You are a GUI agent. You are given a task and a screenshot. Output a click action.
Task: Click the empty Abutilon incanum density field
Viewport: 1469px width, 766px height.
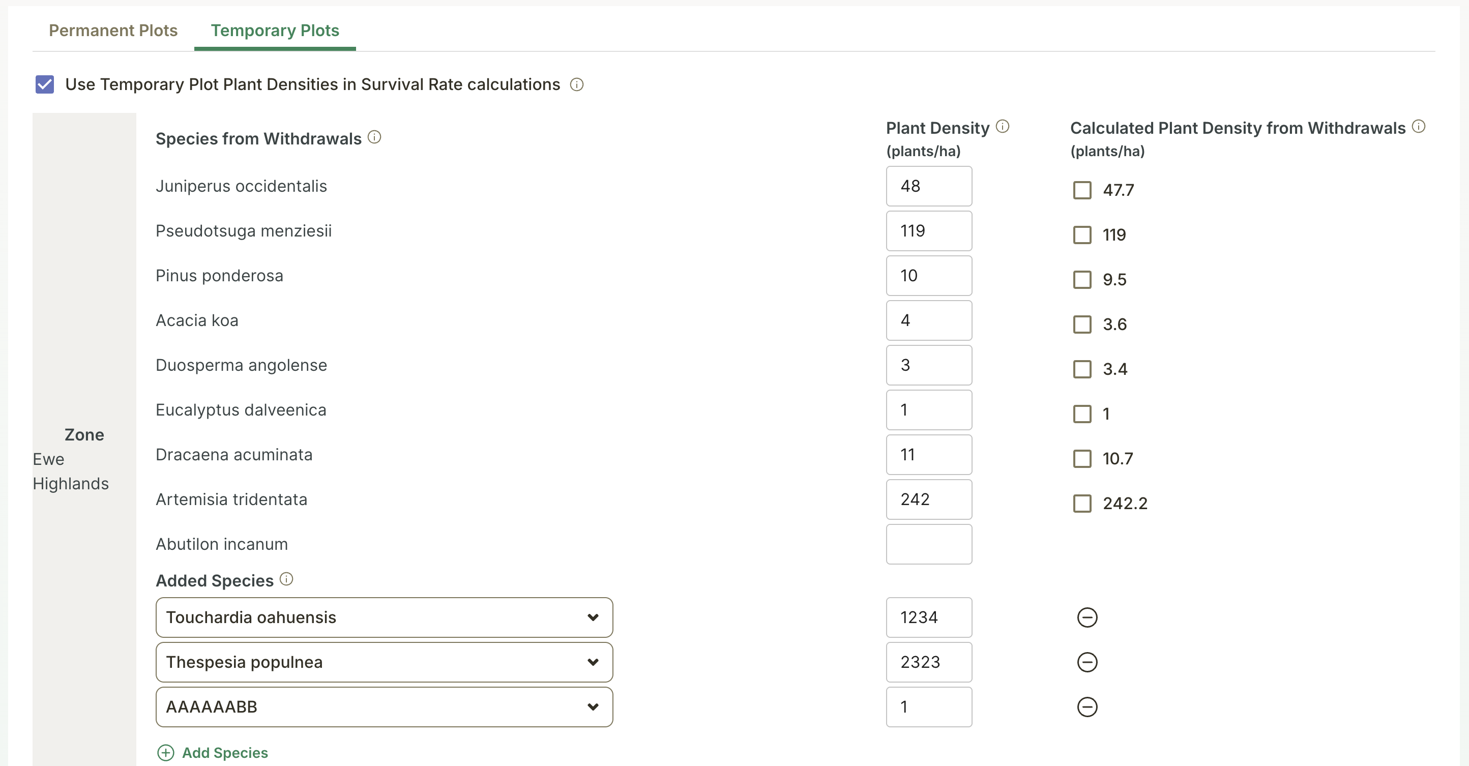click(x=928, y=544)
